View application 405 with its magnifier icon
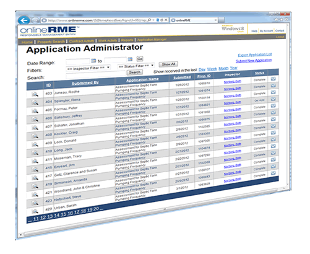310x254 pixels. [35, 111]
